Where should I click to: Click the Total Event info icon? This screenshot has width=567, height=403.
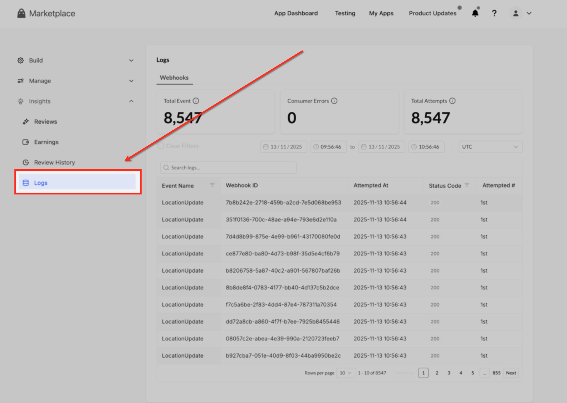(x=196, y=101)
